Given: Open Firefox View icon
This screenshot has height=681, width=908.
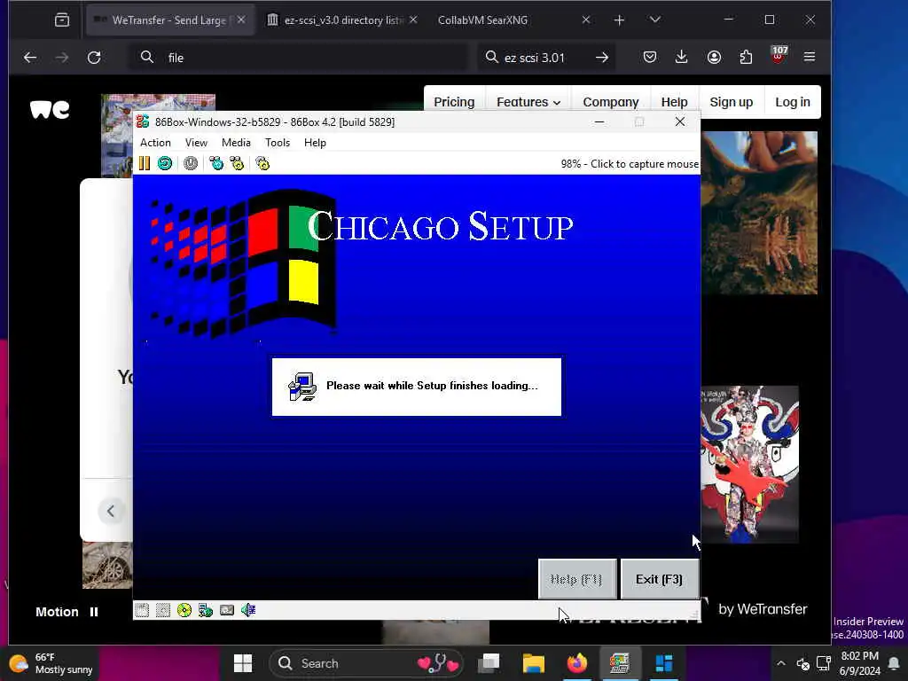Looking at the screenshot, I should 62,20.
